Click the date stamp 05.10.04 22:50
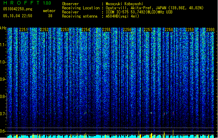Image resolution: width=218 pixels, height=138 pixels. click(x=18, y=16)
